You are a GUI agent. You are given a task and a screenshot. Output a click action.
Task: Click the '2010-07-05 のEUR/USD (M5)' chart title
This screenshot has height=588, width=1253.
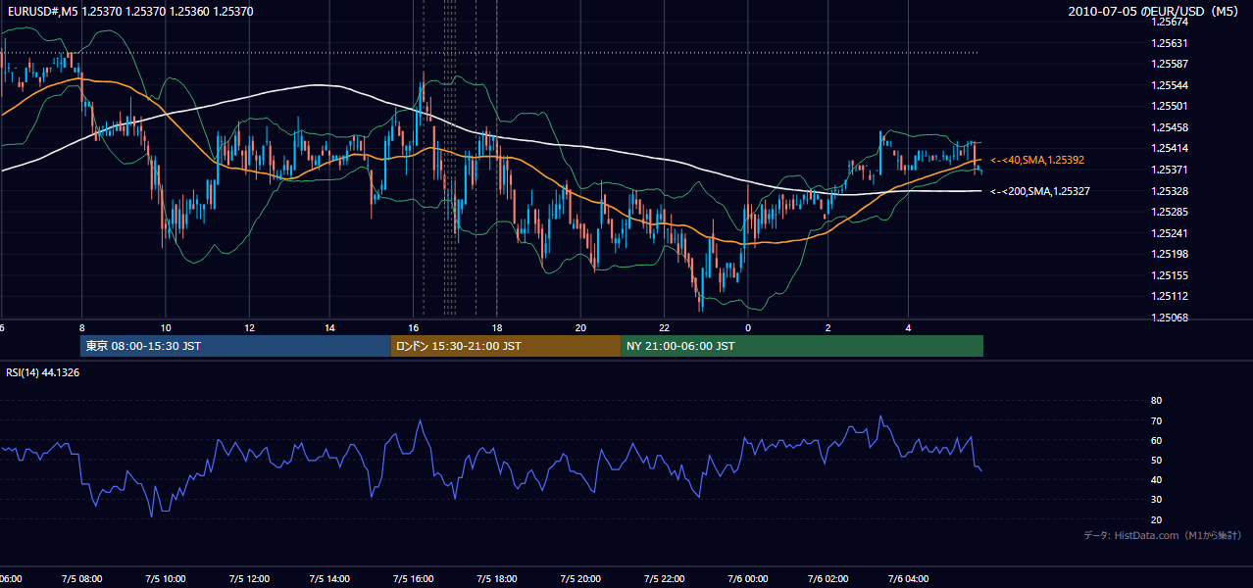1155,11
